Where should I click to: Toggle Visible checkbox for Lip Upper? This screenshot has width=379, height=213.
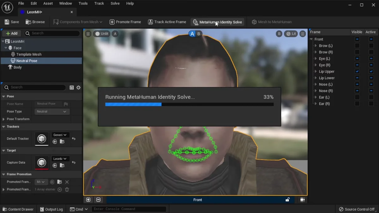pyautogui.click(x=357, y=72)
